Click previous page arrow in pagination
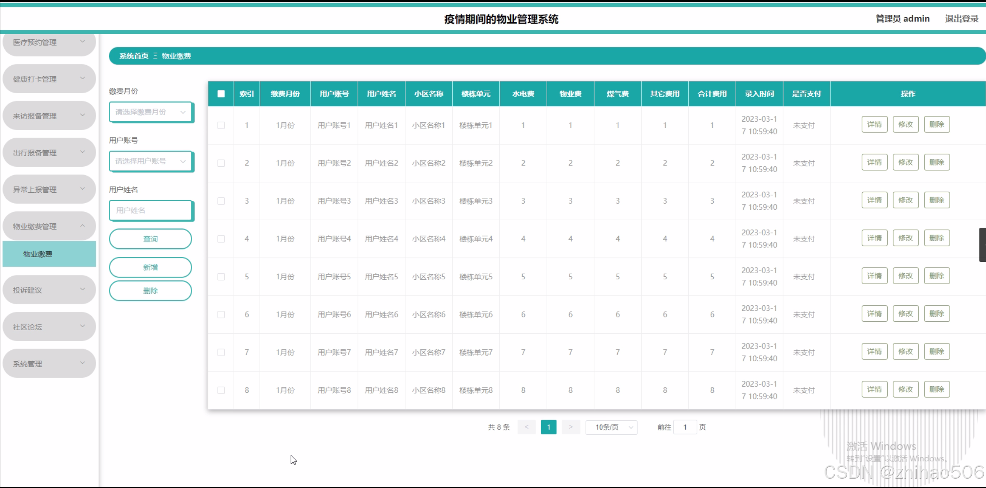Screen dimensions: 986x488 pos(526,427)
